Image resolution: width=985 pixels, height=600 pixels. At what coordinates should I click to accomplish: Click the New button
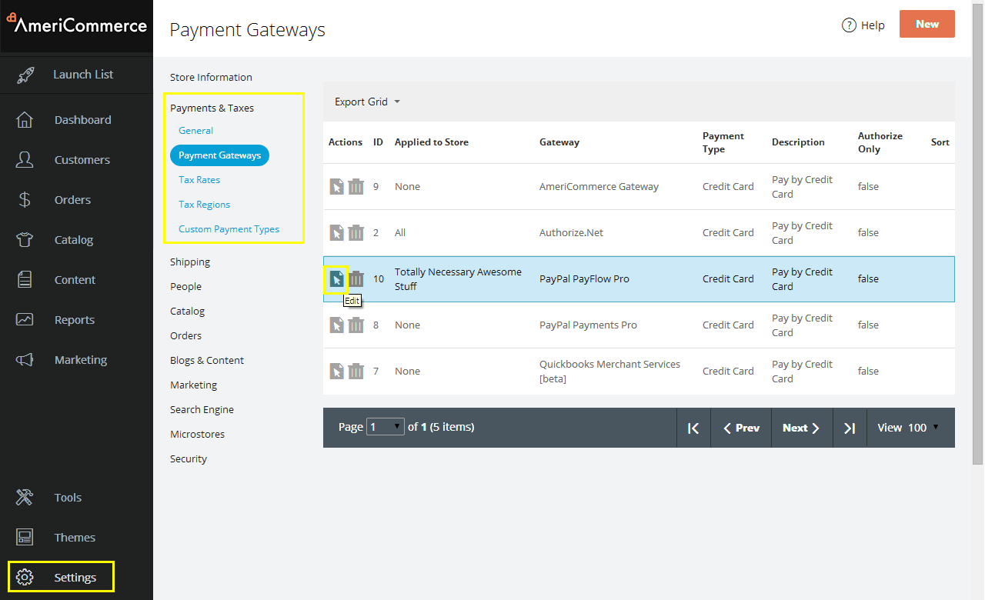[x=927, y=24]
